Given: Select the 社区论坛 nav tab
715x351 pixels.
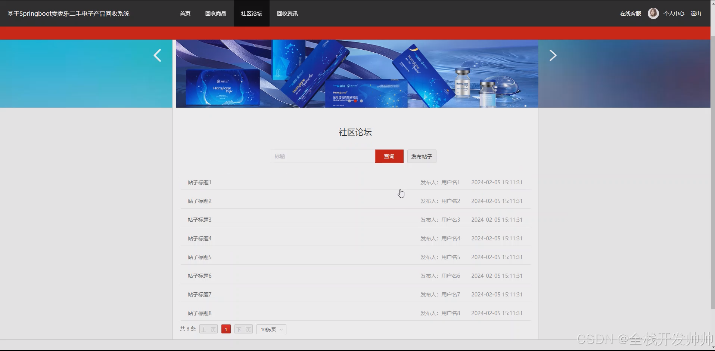Looking at the screenshot, I should coord(252,13).
